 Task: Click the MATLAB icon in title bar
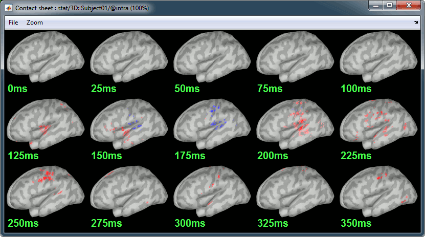tap(9, 8)
